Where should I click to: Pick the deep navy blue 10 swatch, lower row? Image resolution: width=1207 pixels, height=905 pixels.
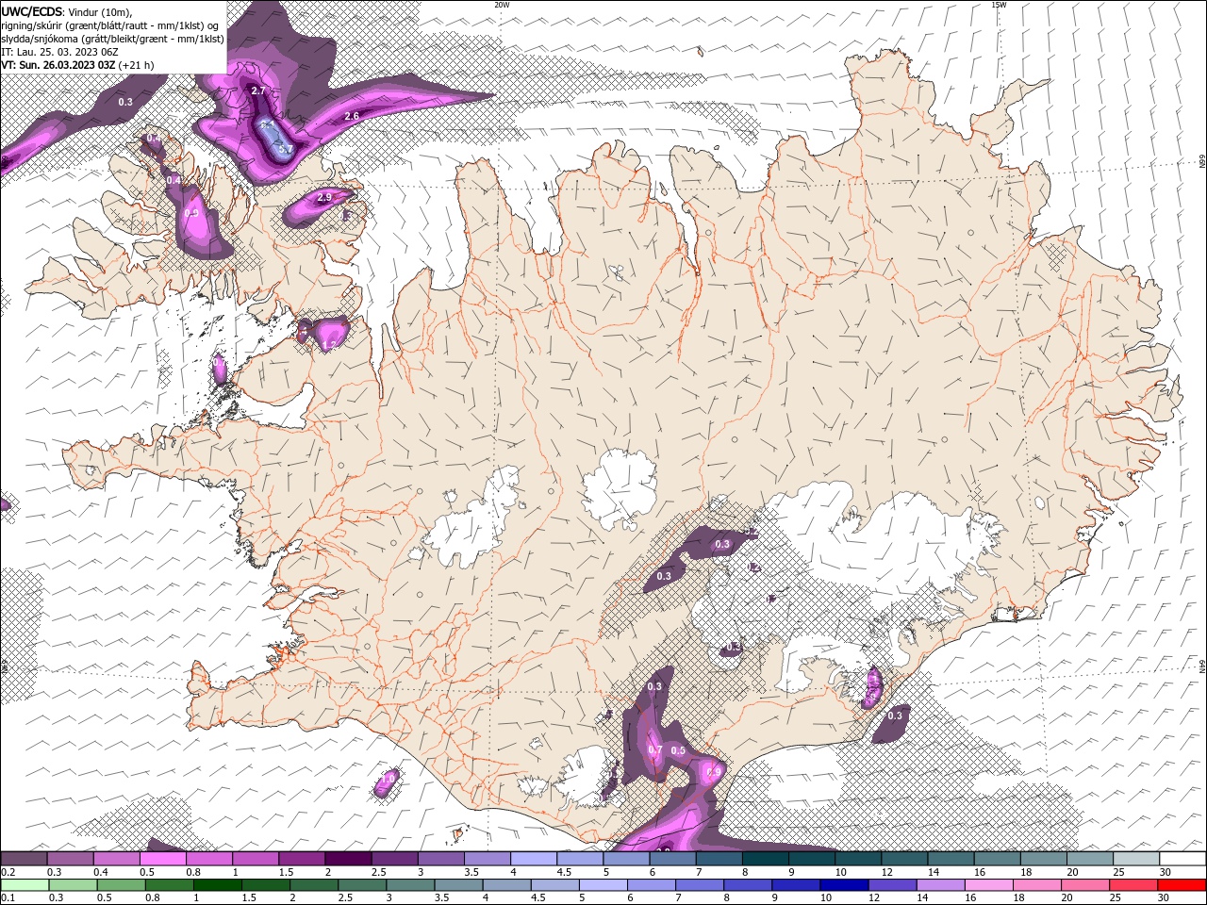point(844,885)
